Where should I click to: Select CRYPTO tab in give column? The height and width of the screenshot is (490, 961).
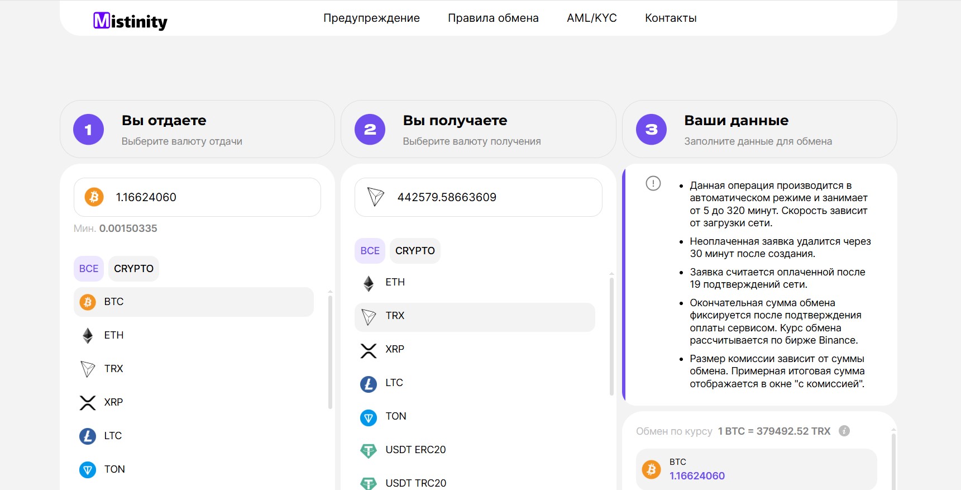tap(133, 269)
